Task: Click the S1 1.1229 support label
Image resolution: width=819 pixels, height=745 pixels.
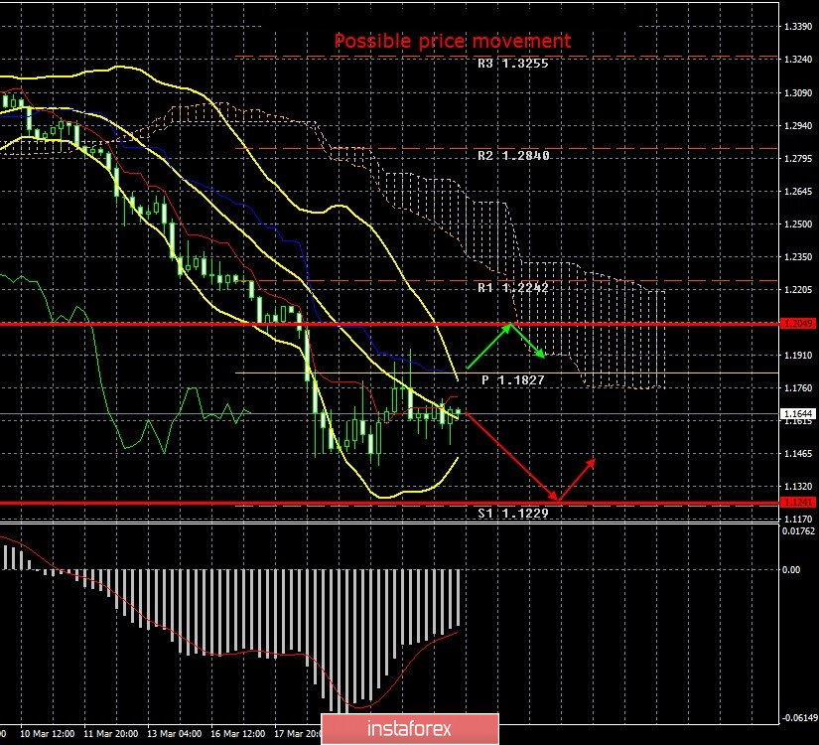Action: (x=513, y=514)
